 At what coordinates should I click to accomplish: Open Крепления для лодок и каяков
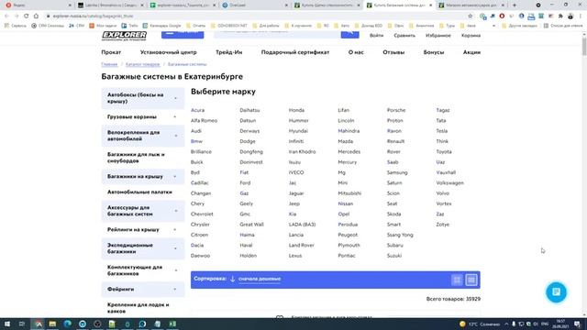click(x=138, y=308)
